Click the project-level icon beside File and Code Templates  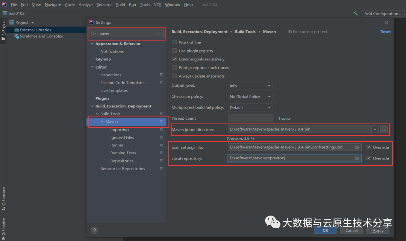(x=162, y=83)
